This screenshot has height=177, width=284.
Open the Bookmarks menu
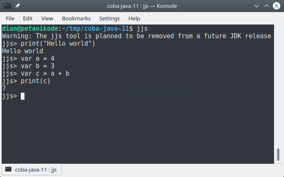coord(76,18)
